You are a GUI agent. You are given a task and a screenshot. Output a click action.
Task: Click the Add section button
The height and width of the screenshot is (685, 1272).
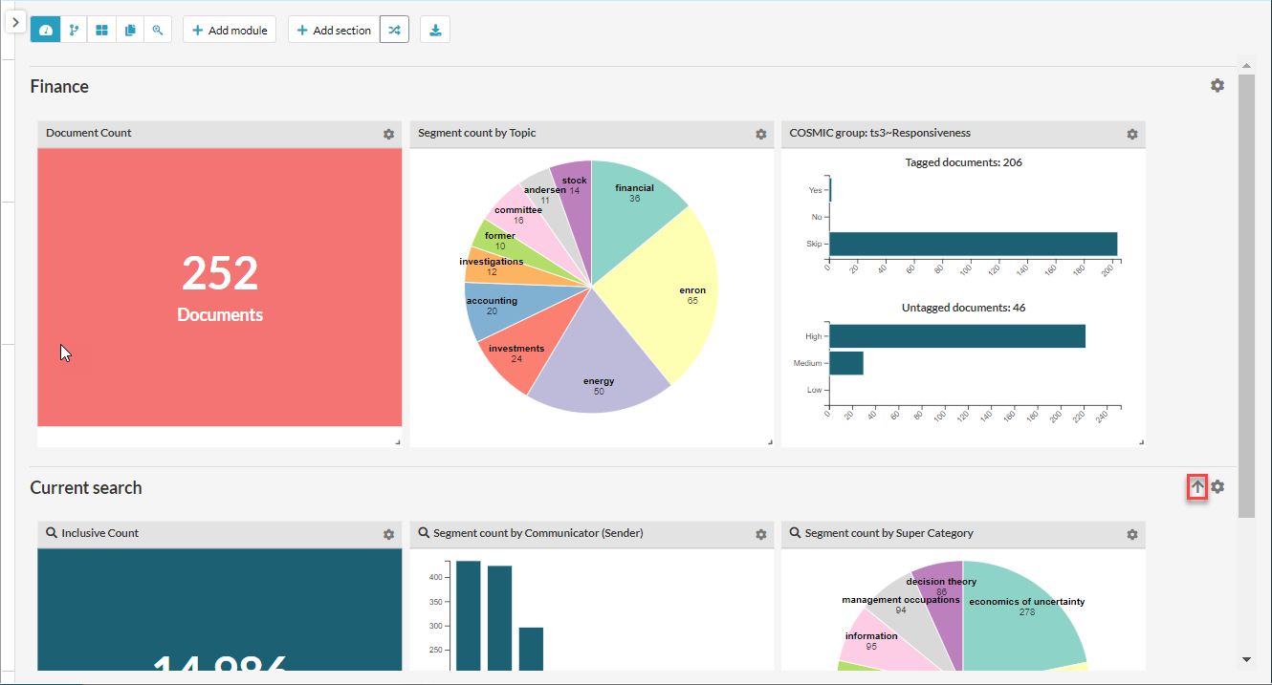tap(334, 30)
